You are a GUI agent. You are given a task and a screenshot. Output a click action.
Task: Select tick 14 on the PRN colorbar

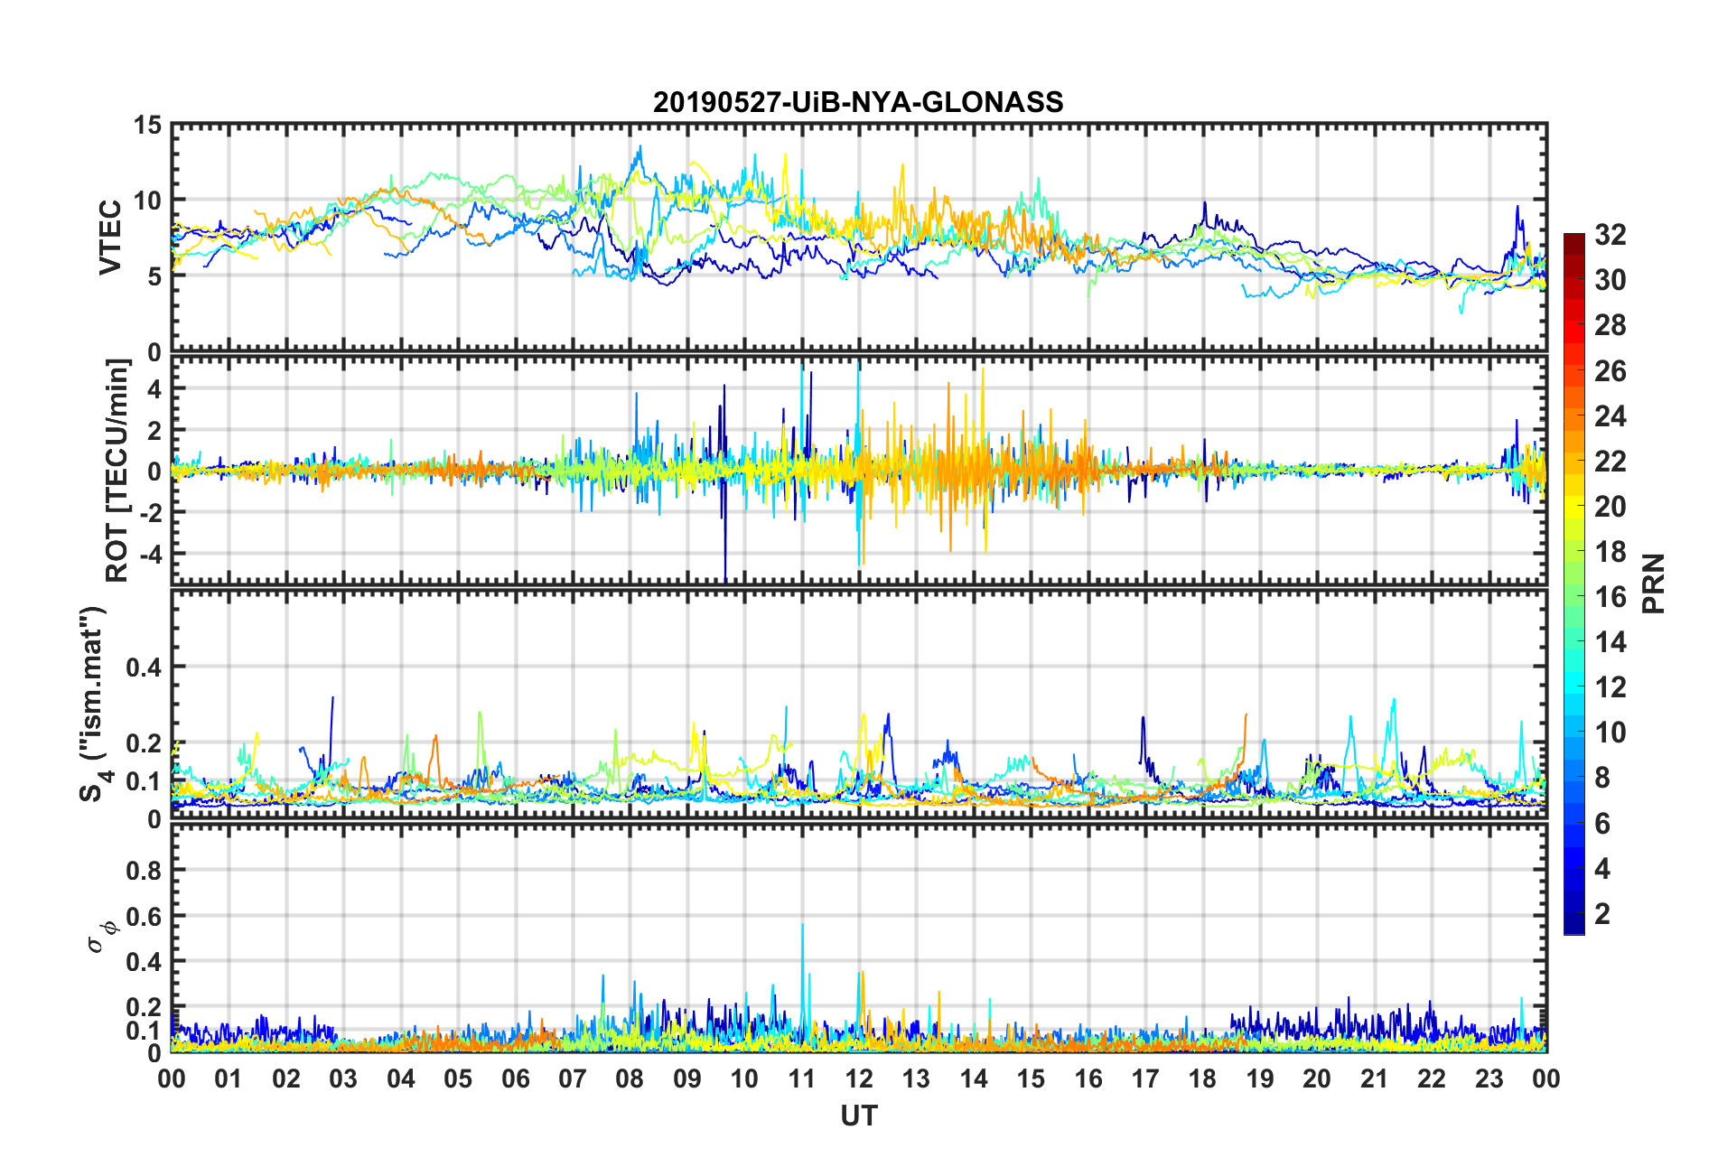point(1610,642)
